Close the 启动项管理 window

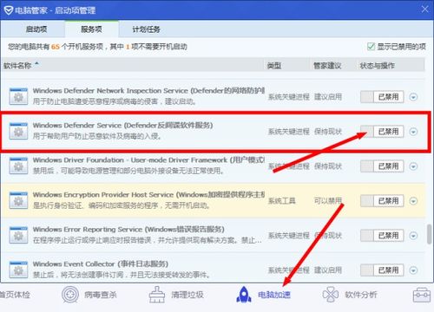click(424, 10)
